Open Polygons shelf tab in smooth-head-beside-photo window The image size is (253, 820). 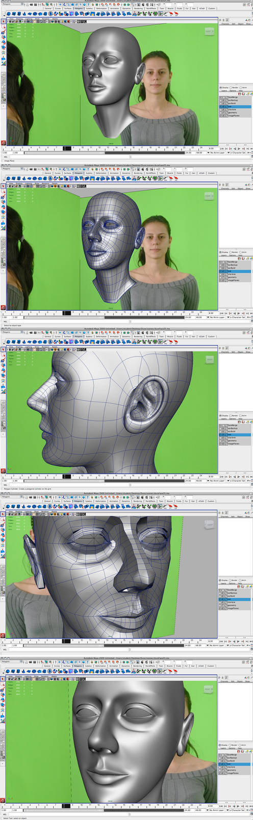(78, 9)
